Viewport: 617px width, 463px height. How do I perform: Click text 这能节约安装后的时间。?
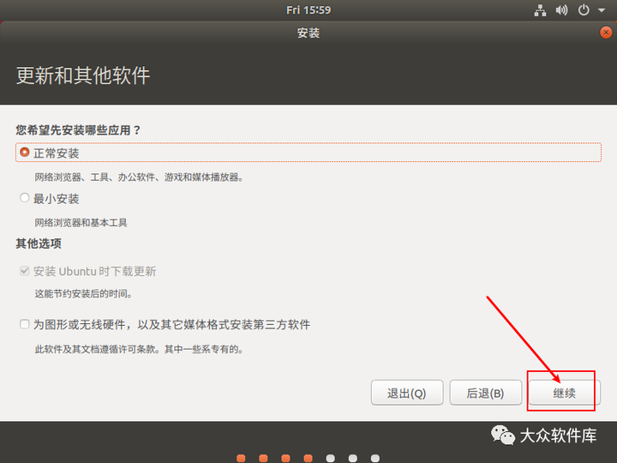coord(83,294)
